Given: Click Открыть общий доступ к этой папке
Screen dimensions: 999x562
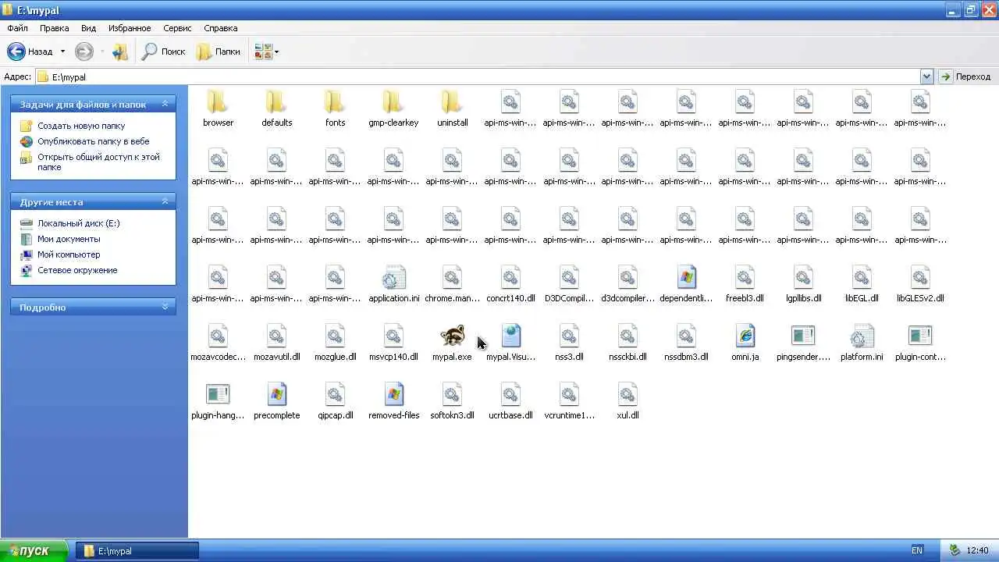Looking at the screenshot, I should (x=99, y=162).
